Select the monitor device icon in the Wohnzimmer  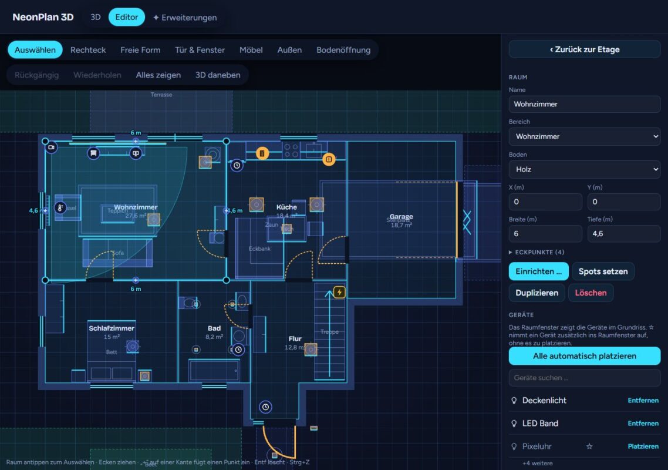point(136,153)
